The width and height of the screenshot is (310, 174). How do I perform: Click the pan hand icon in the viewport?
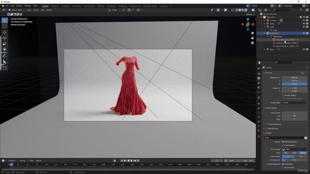252,38
